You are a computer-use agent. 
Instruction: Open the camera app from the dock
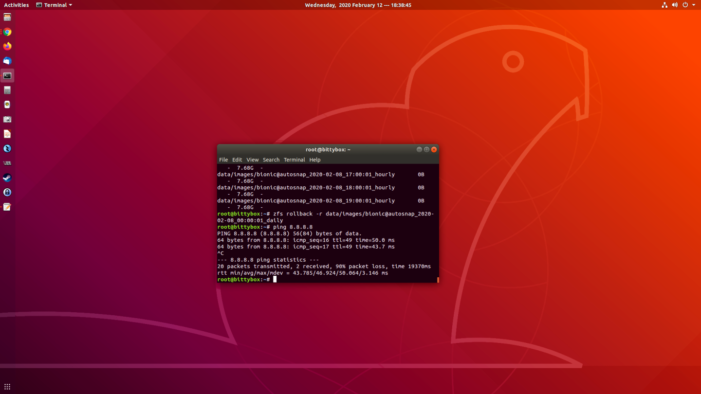(7, 119)
